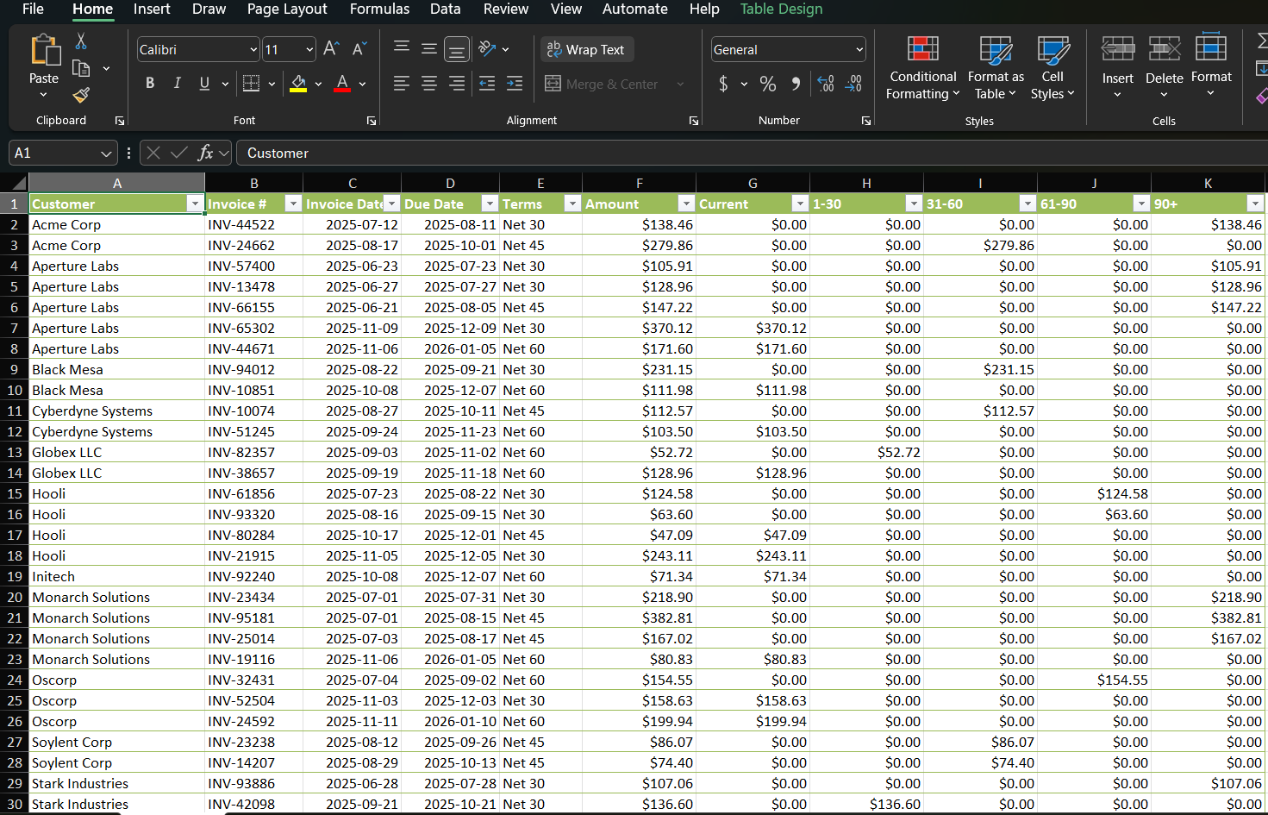
Task: Open fill color palette arrow
Action: pyautogui.click(x=318, y=84)
